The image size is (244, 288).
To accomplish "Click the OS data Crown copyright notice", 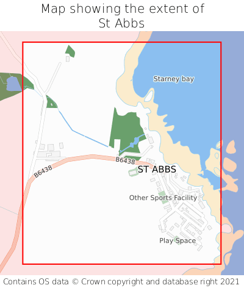I will coord(121,282).
